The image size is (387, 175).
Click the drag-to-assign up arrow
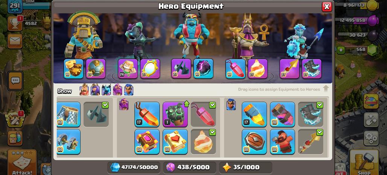coord(326,89)
